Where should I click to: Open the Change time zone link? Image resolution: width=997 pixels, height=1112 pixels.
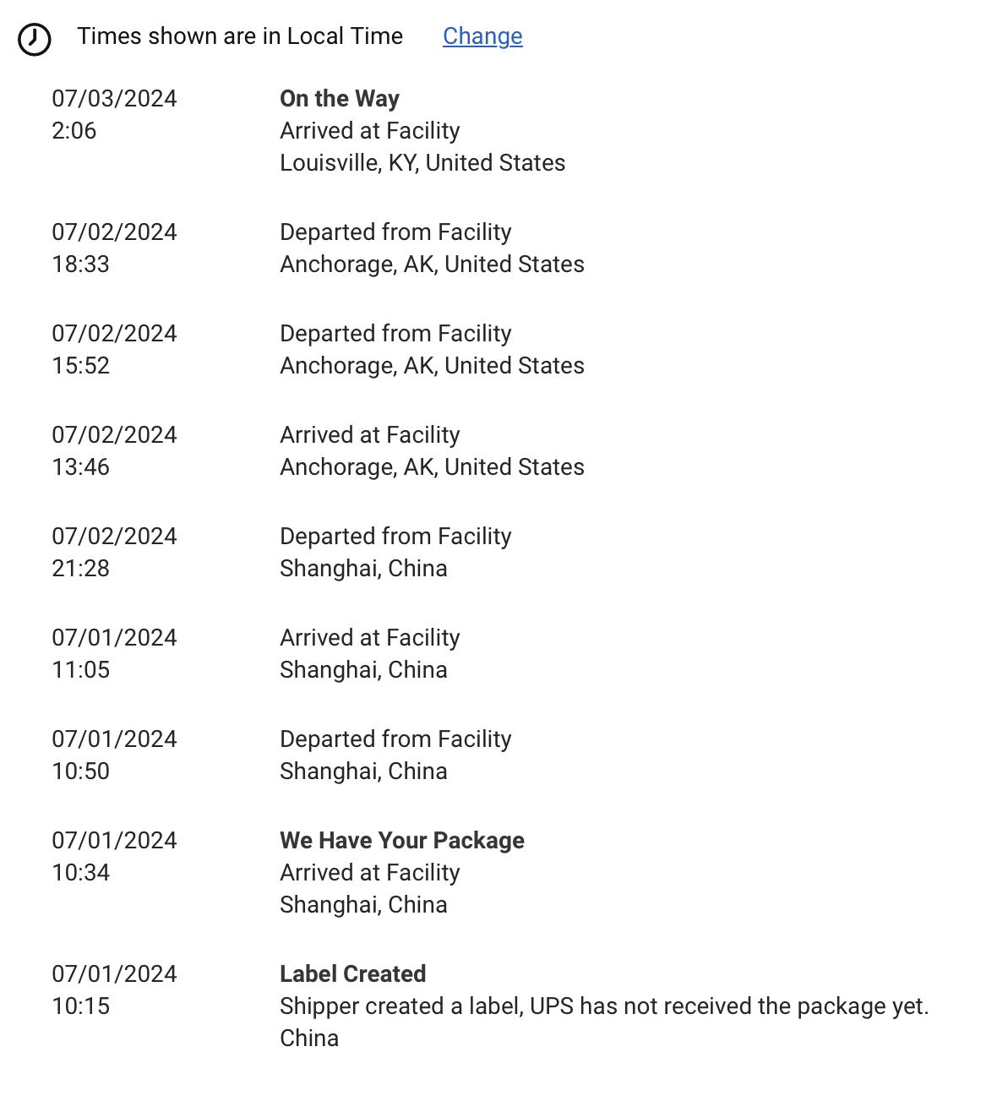point(482,36)
